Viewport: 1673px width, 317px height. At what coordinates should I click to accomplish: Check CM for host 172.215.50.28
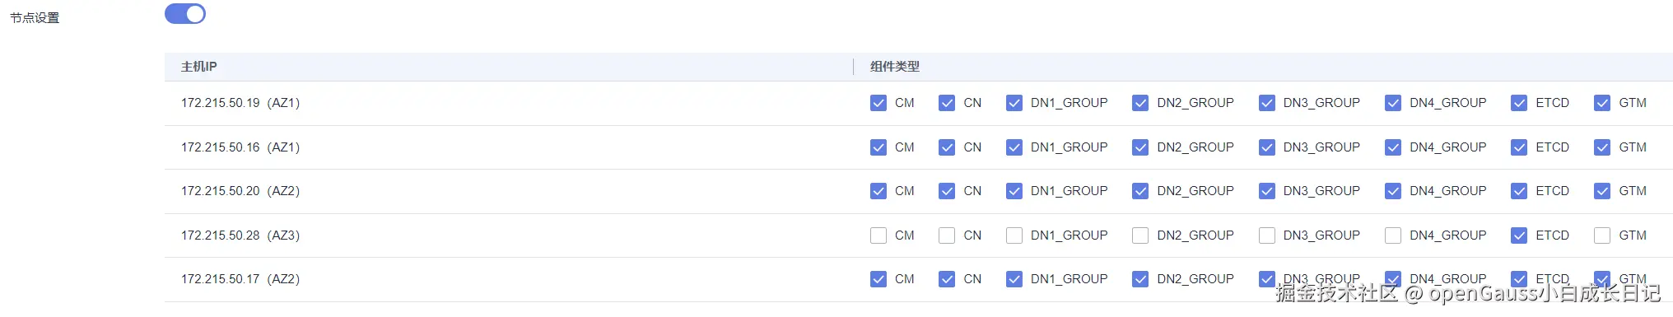click(878, 235)
